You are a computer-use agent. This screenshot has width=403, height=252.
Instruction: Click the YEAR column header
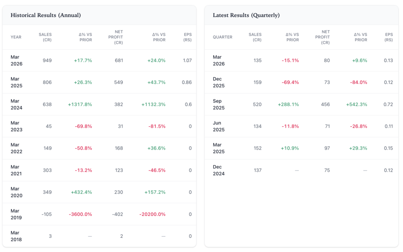click(16, 37)
